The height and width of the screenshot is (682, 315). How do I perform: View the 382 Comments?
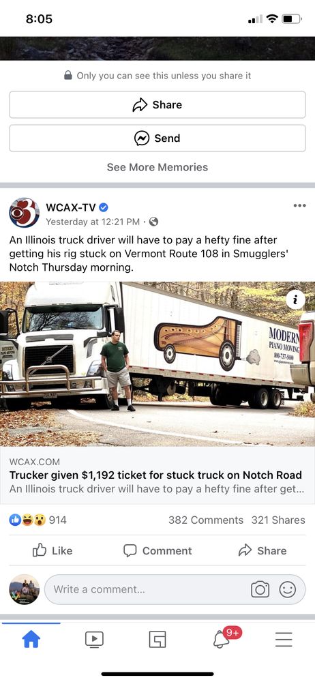[206, 520]
